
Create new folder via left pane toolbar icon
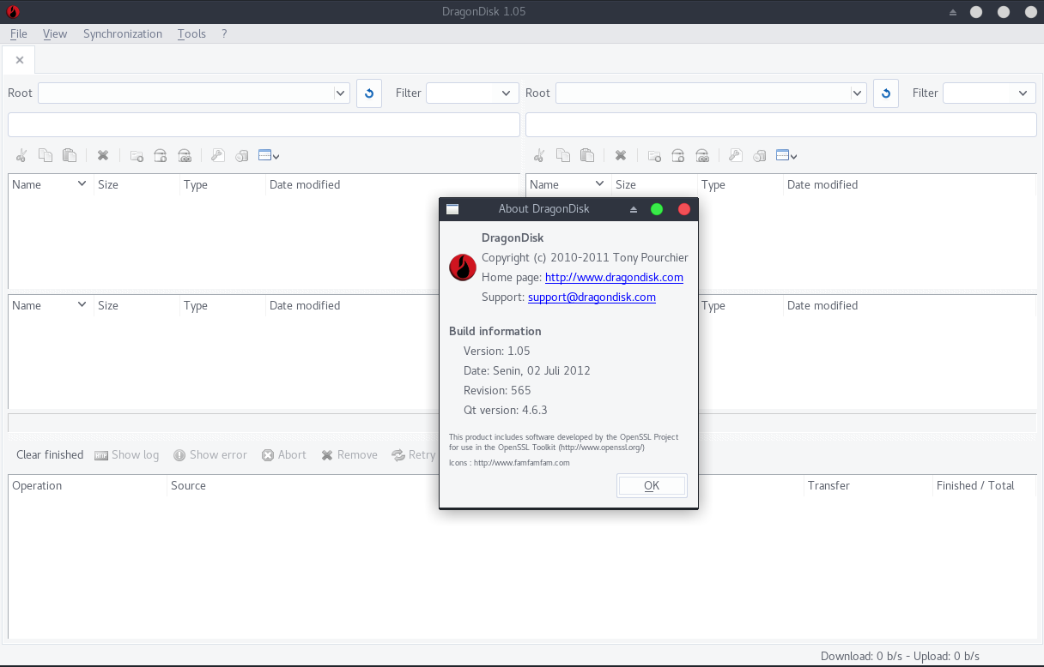pyautogui.click(x=137, y=155)
